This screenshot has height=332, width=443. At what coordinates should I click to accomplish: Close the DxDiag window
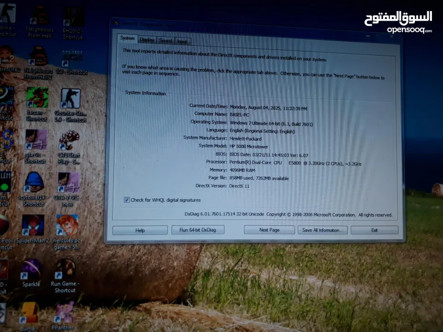(x=392, y=37)
